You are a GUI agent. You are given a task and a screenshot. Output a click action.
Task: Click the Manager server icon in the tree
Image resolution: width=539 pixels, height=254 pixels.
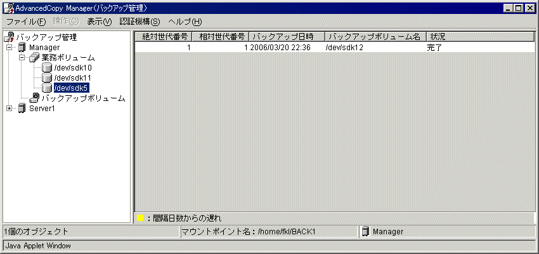pyautogui.click(x=22, y=47)
